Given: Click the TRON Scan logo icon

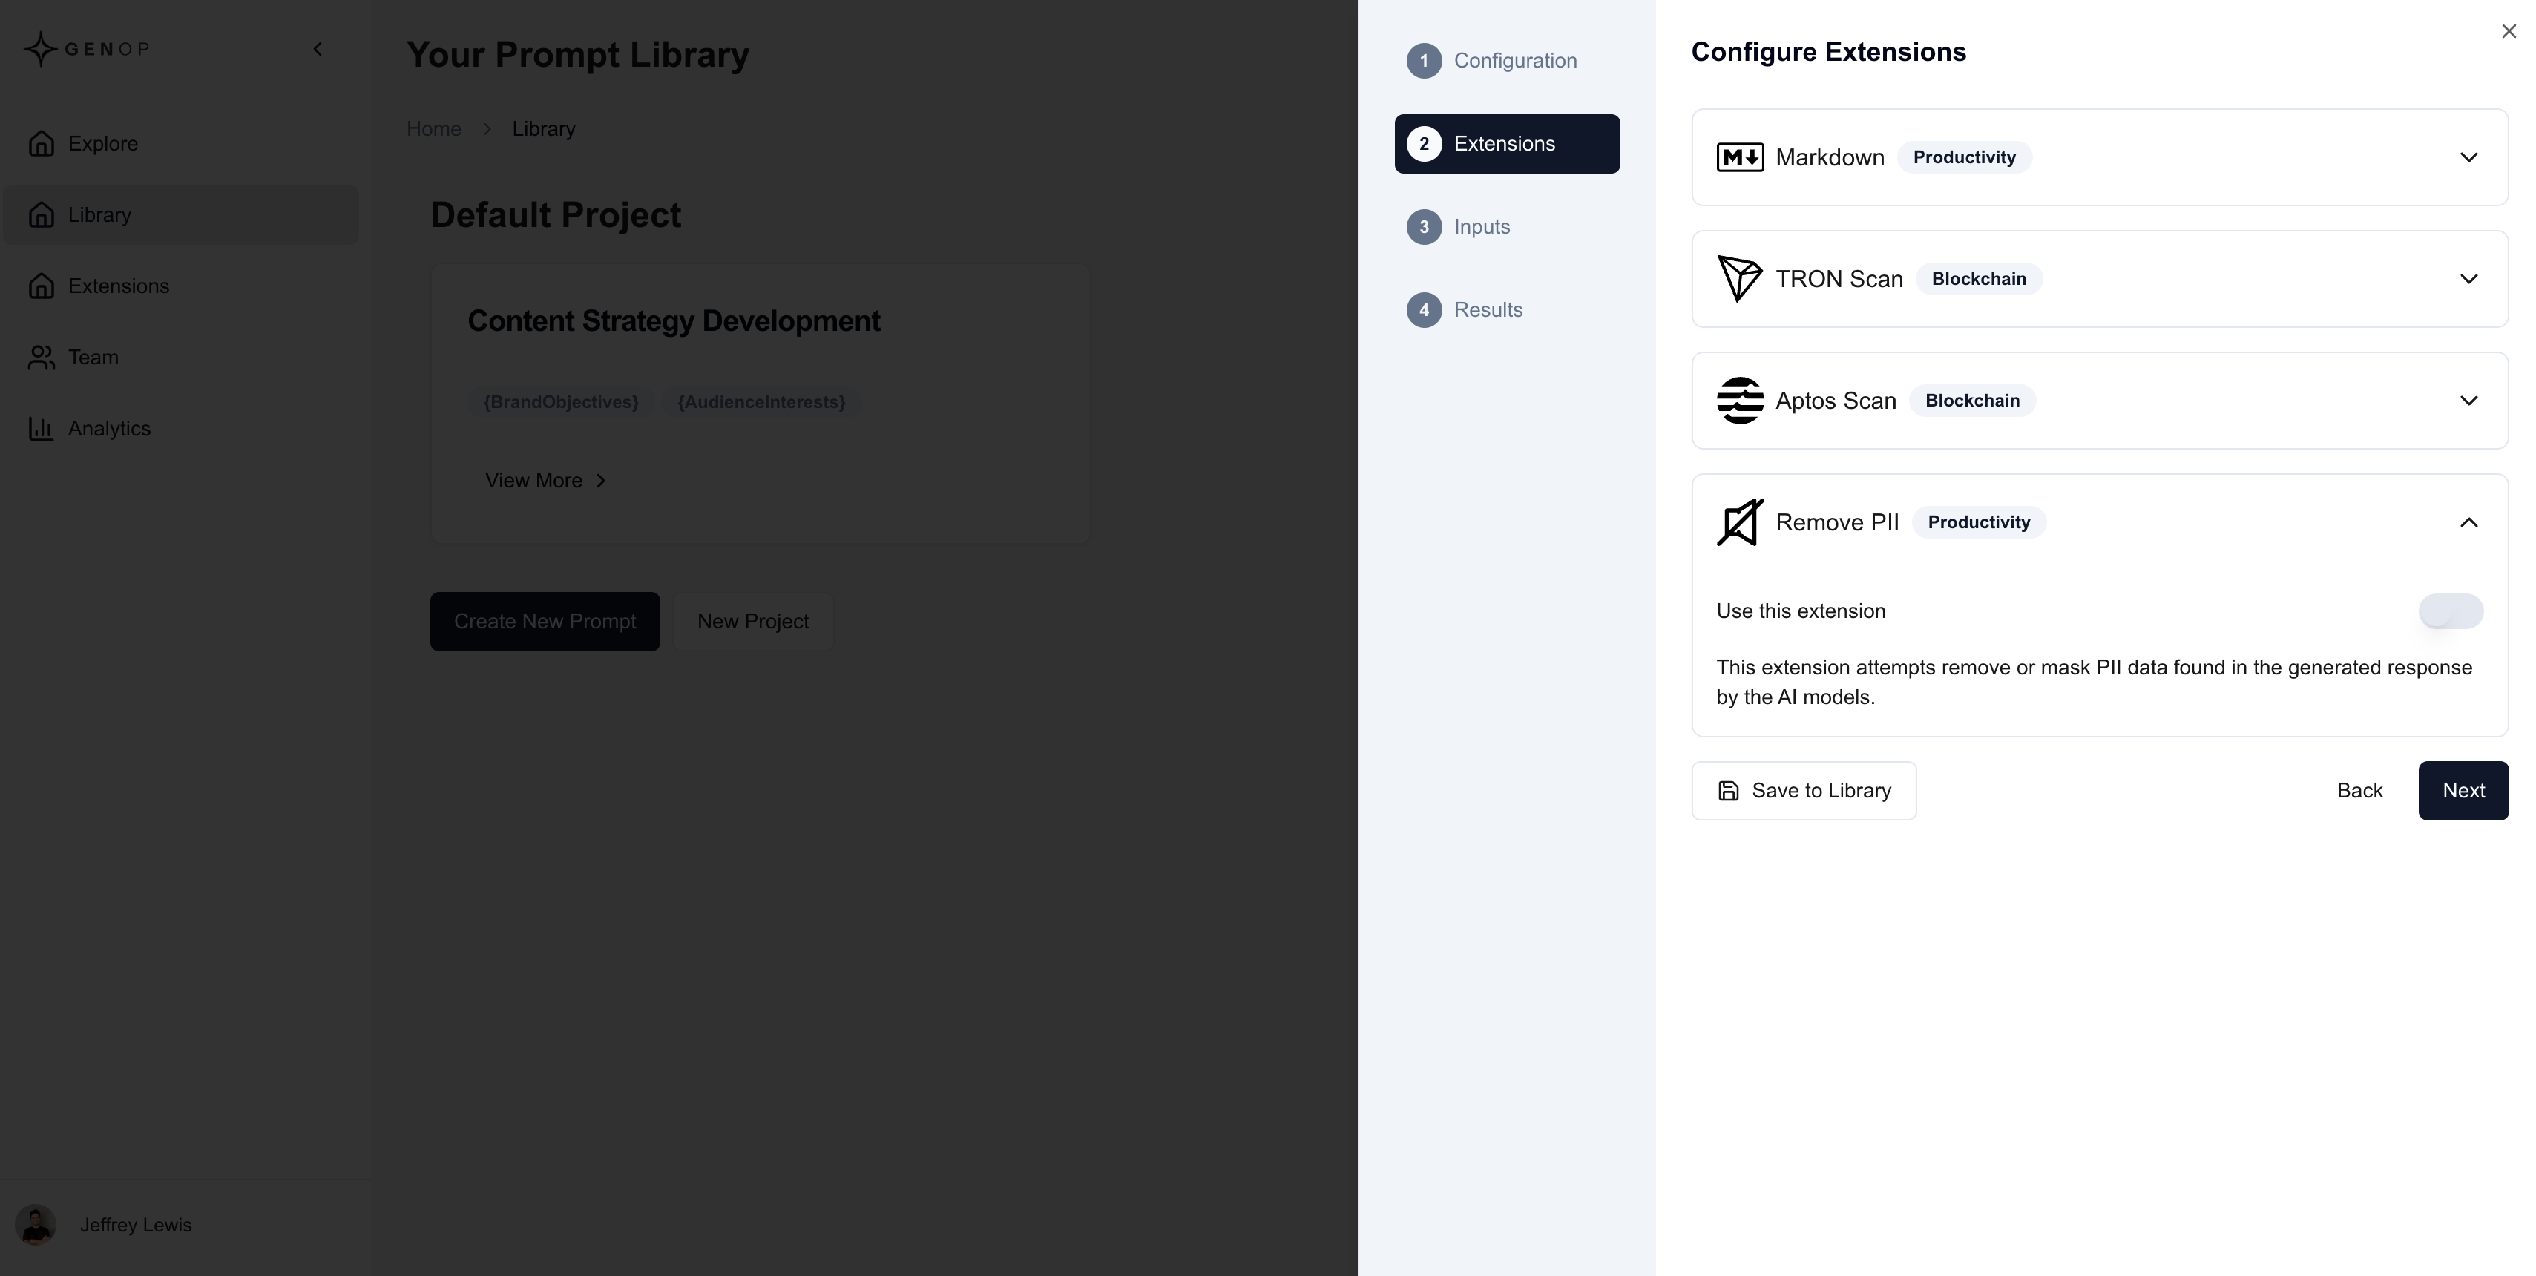Looking at the screenshot, I should tap(1740, 279).
